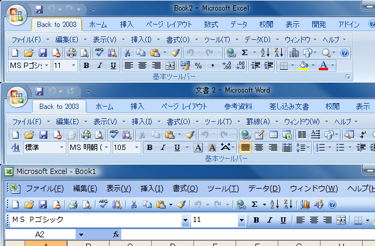Click Sort ascending A-Z icon in Excel Book2
The height and width of the screenshot is (246, 375).
point(265,53)
